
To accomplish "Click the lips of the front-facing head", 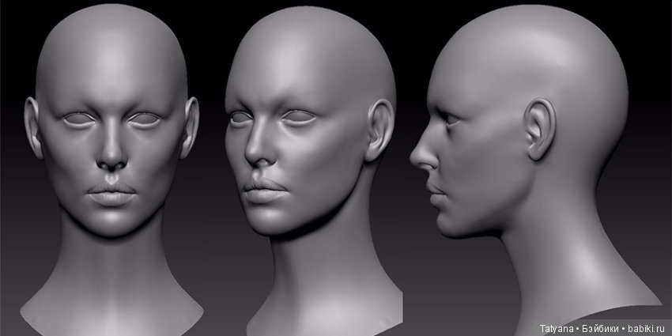I will (111, 194).
